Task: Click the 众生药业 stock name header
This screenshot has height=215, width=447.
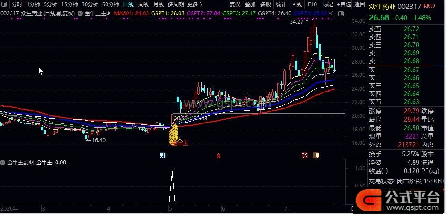Action: [382, 6]
